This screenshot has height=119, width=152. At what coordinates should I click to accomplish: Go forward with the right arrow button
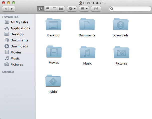12,9
